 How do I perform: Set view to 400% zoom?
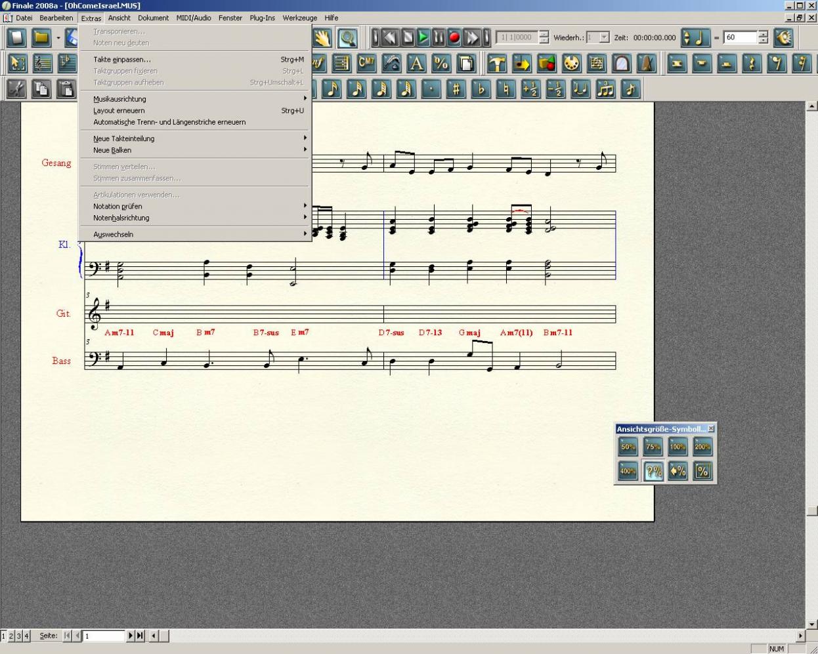[x=628, y=471]
